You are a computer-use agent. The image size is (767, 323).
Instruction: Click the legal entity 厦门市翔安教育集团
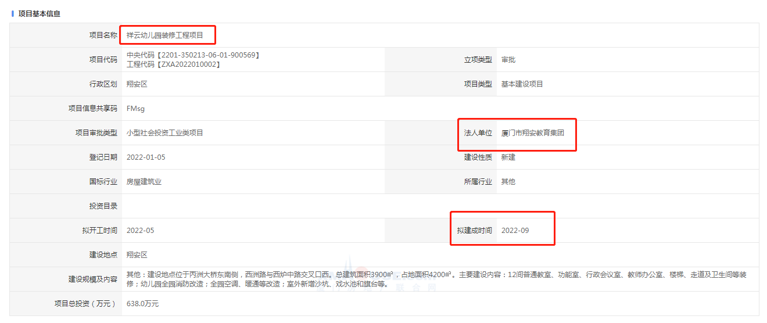click(532, 133)
